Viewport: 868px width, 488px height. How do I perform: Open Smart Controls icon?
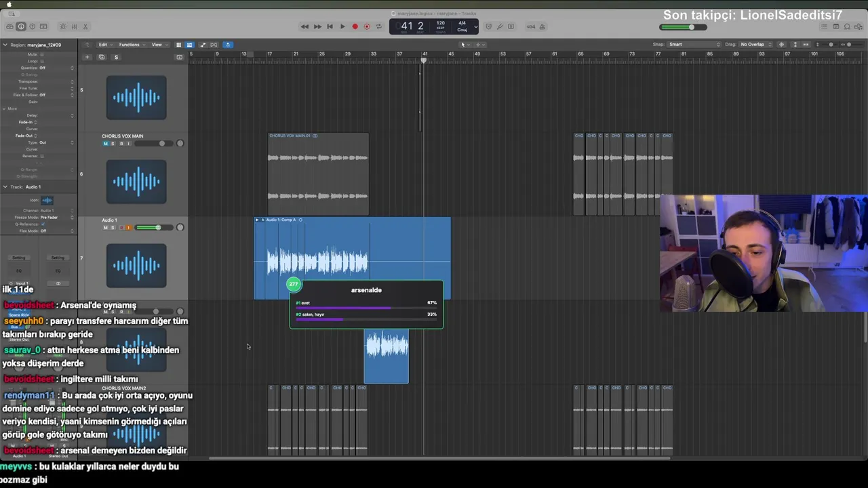[63, 26]
